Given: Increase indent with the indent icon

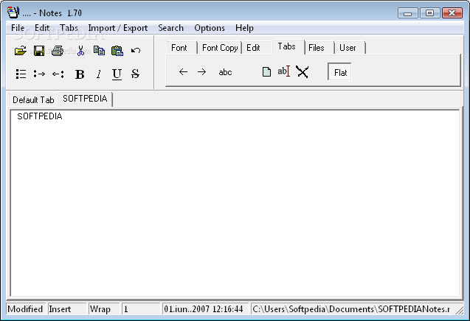Looking at the screenshot, I should [39, 74].
